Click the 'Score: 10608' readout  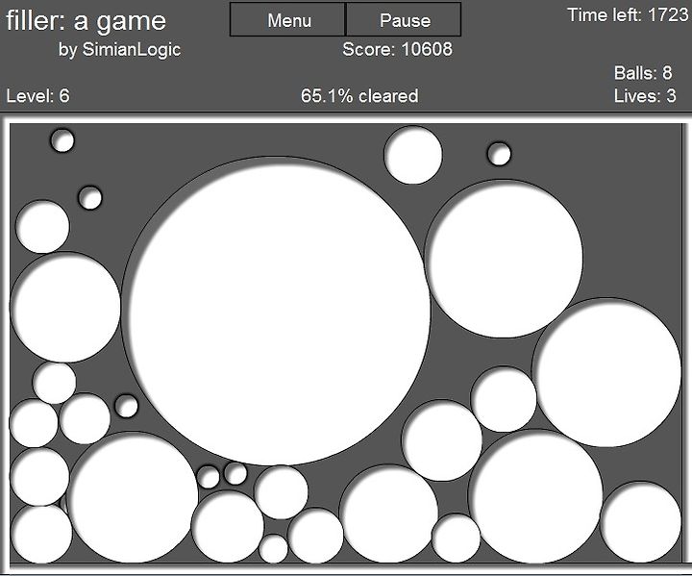(397, 49)
